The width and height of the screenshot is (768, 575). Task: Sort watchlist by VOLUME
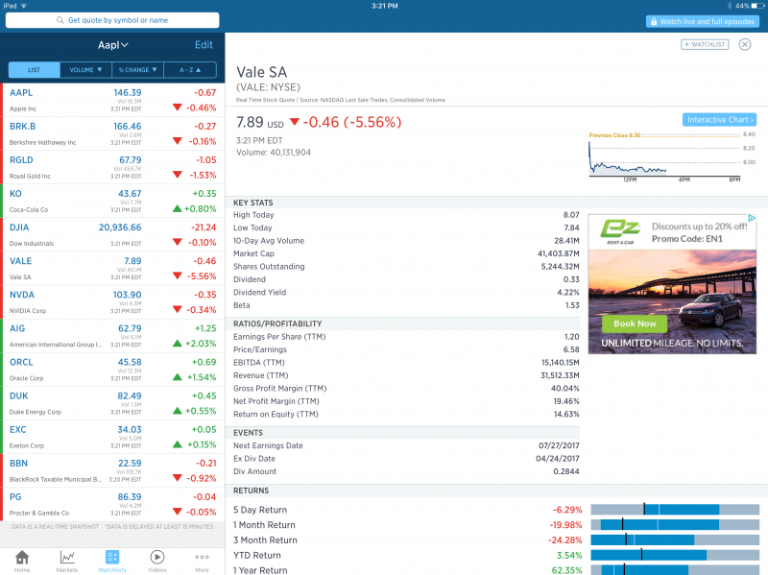[x=85, y=69]
